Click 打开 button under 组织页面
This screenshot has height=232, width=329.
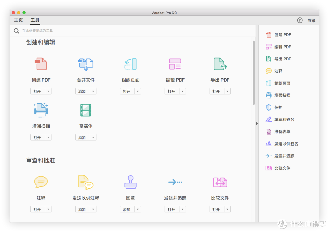click(x=127, y=91)
